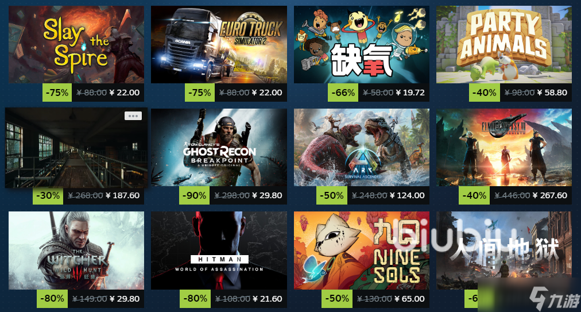Open The Witcher 3 Wild Hunt tile
581x312 pixels.
76,251
